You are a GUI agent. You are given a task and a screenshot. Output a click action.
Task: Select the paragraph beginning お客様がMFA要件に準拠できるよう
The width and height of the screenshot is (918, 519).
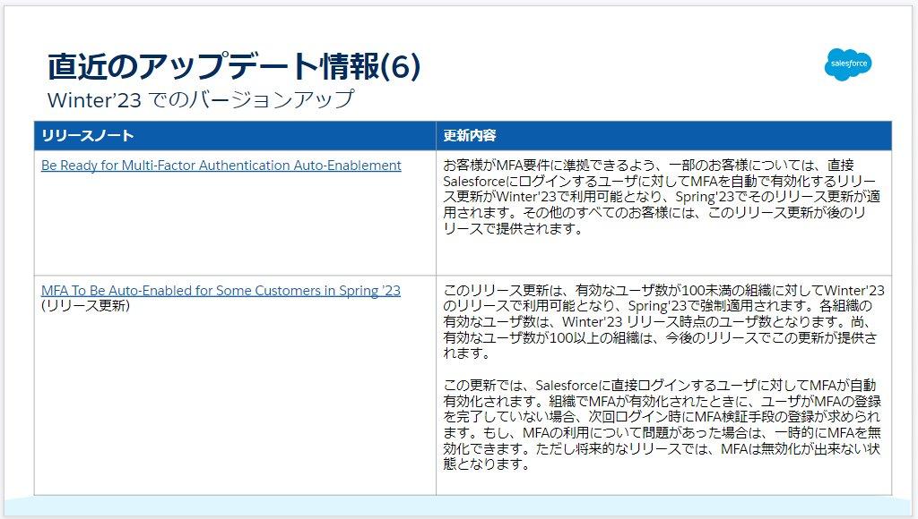pyautogui.click(x=662, y=197)
